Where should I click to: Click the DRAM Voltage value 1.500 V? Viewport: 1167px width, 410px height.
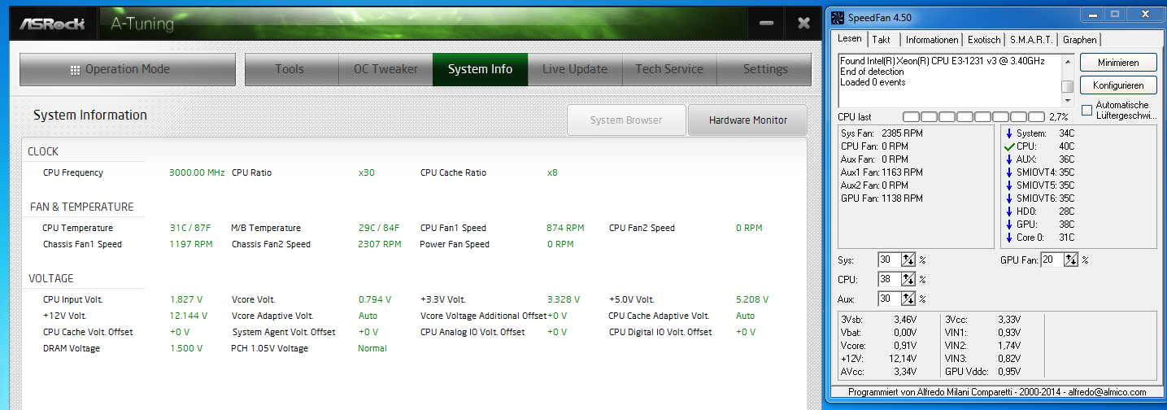click(x=185, y=348)
